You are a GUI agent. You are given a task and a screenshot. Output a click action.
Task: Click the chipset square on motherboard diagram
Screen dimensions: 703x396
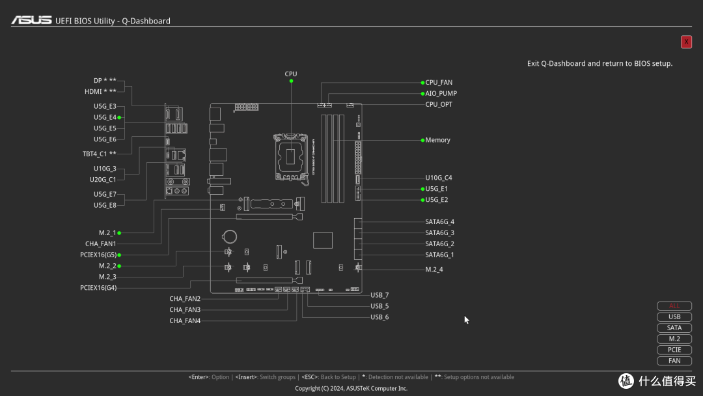(x=322, y=240)
